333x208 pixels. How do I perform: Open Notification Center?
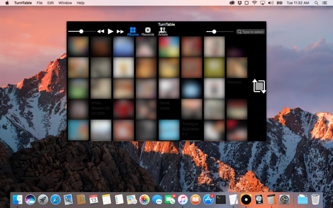point(325,3)
